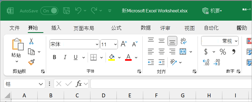Viewport: 252px width, 102px height.
Task: Click the fx Insert Function button
Action: pos(79,84)
